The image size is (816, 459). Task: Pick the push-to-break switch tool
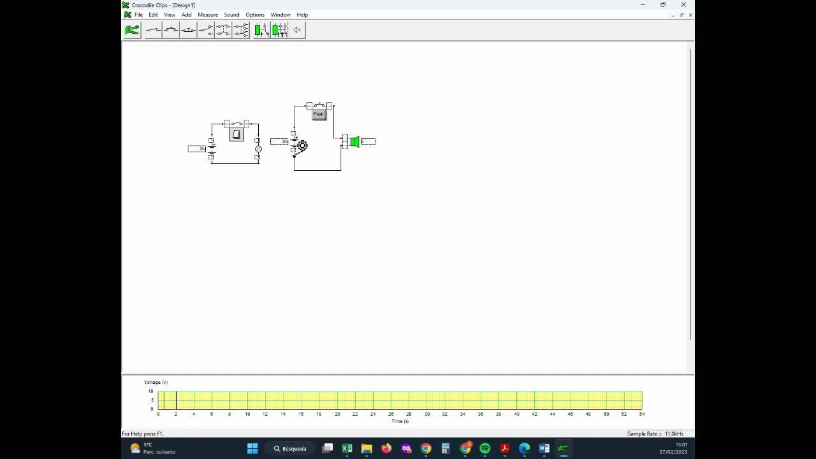188,30
